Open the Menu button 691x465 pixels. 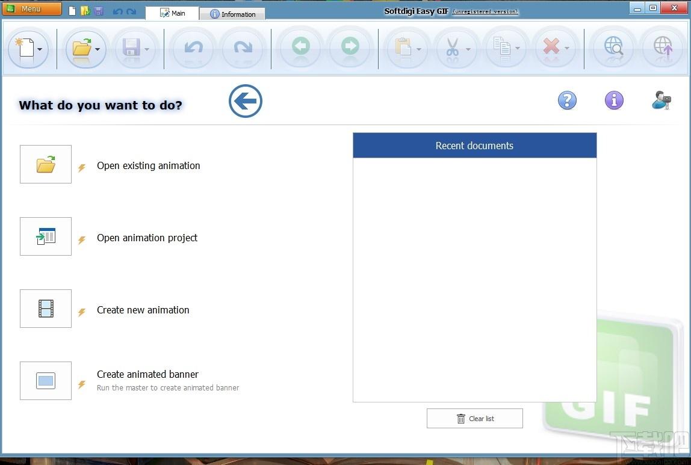[32, 9]
